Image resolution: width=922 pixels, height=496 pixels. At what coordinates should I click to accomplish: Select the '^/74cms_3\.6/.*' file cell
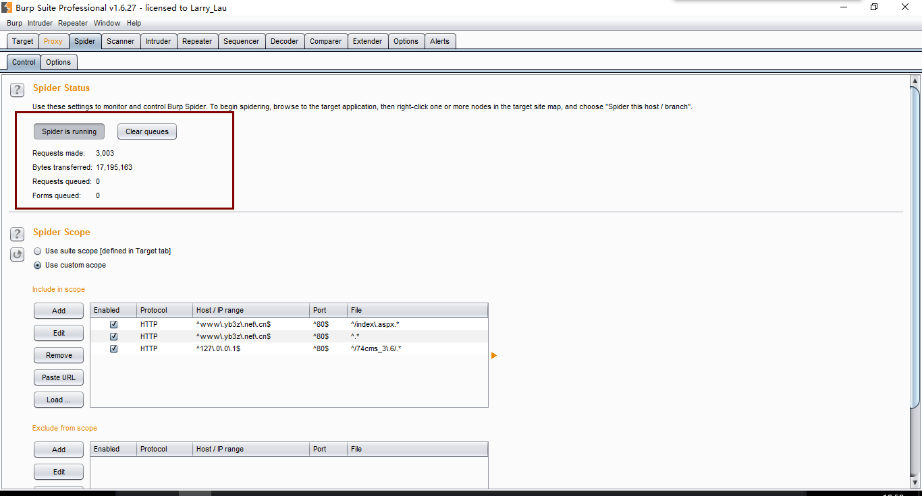click(x=417, y=348)
